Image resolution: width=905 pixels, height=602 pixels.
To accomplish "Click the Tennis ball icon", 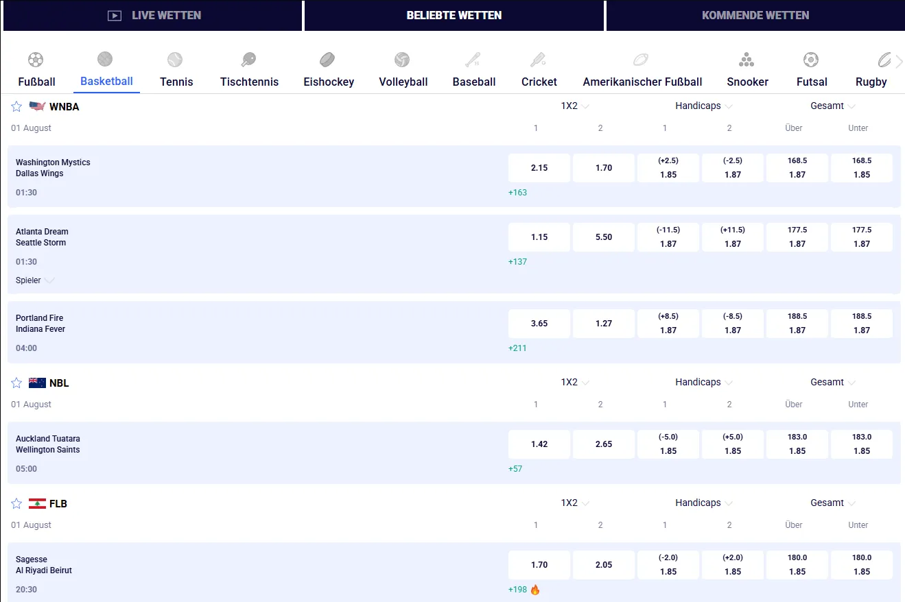I will point(175,60).
